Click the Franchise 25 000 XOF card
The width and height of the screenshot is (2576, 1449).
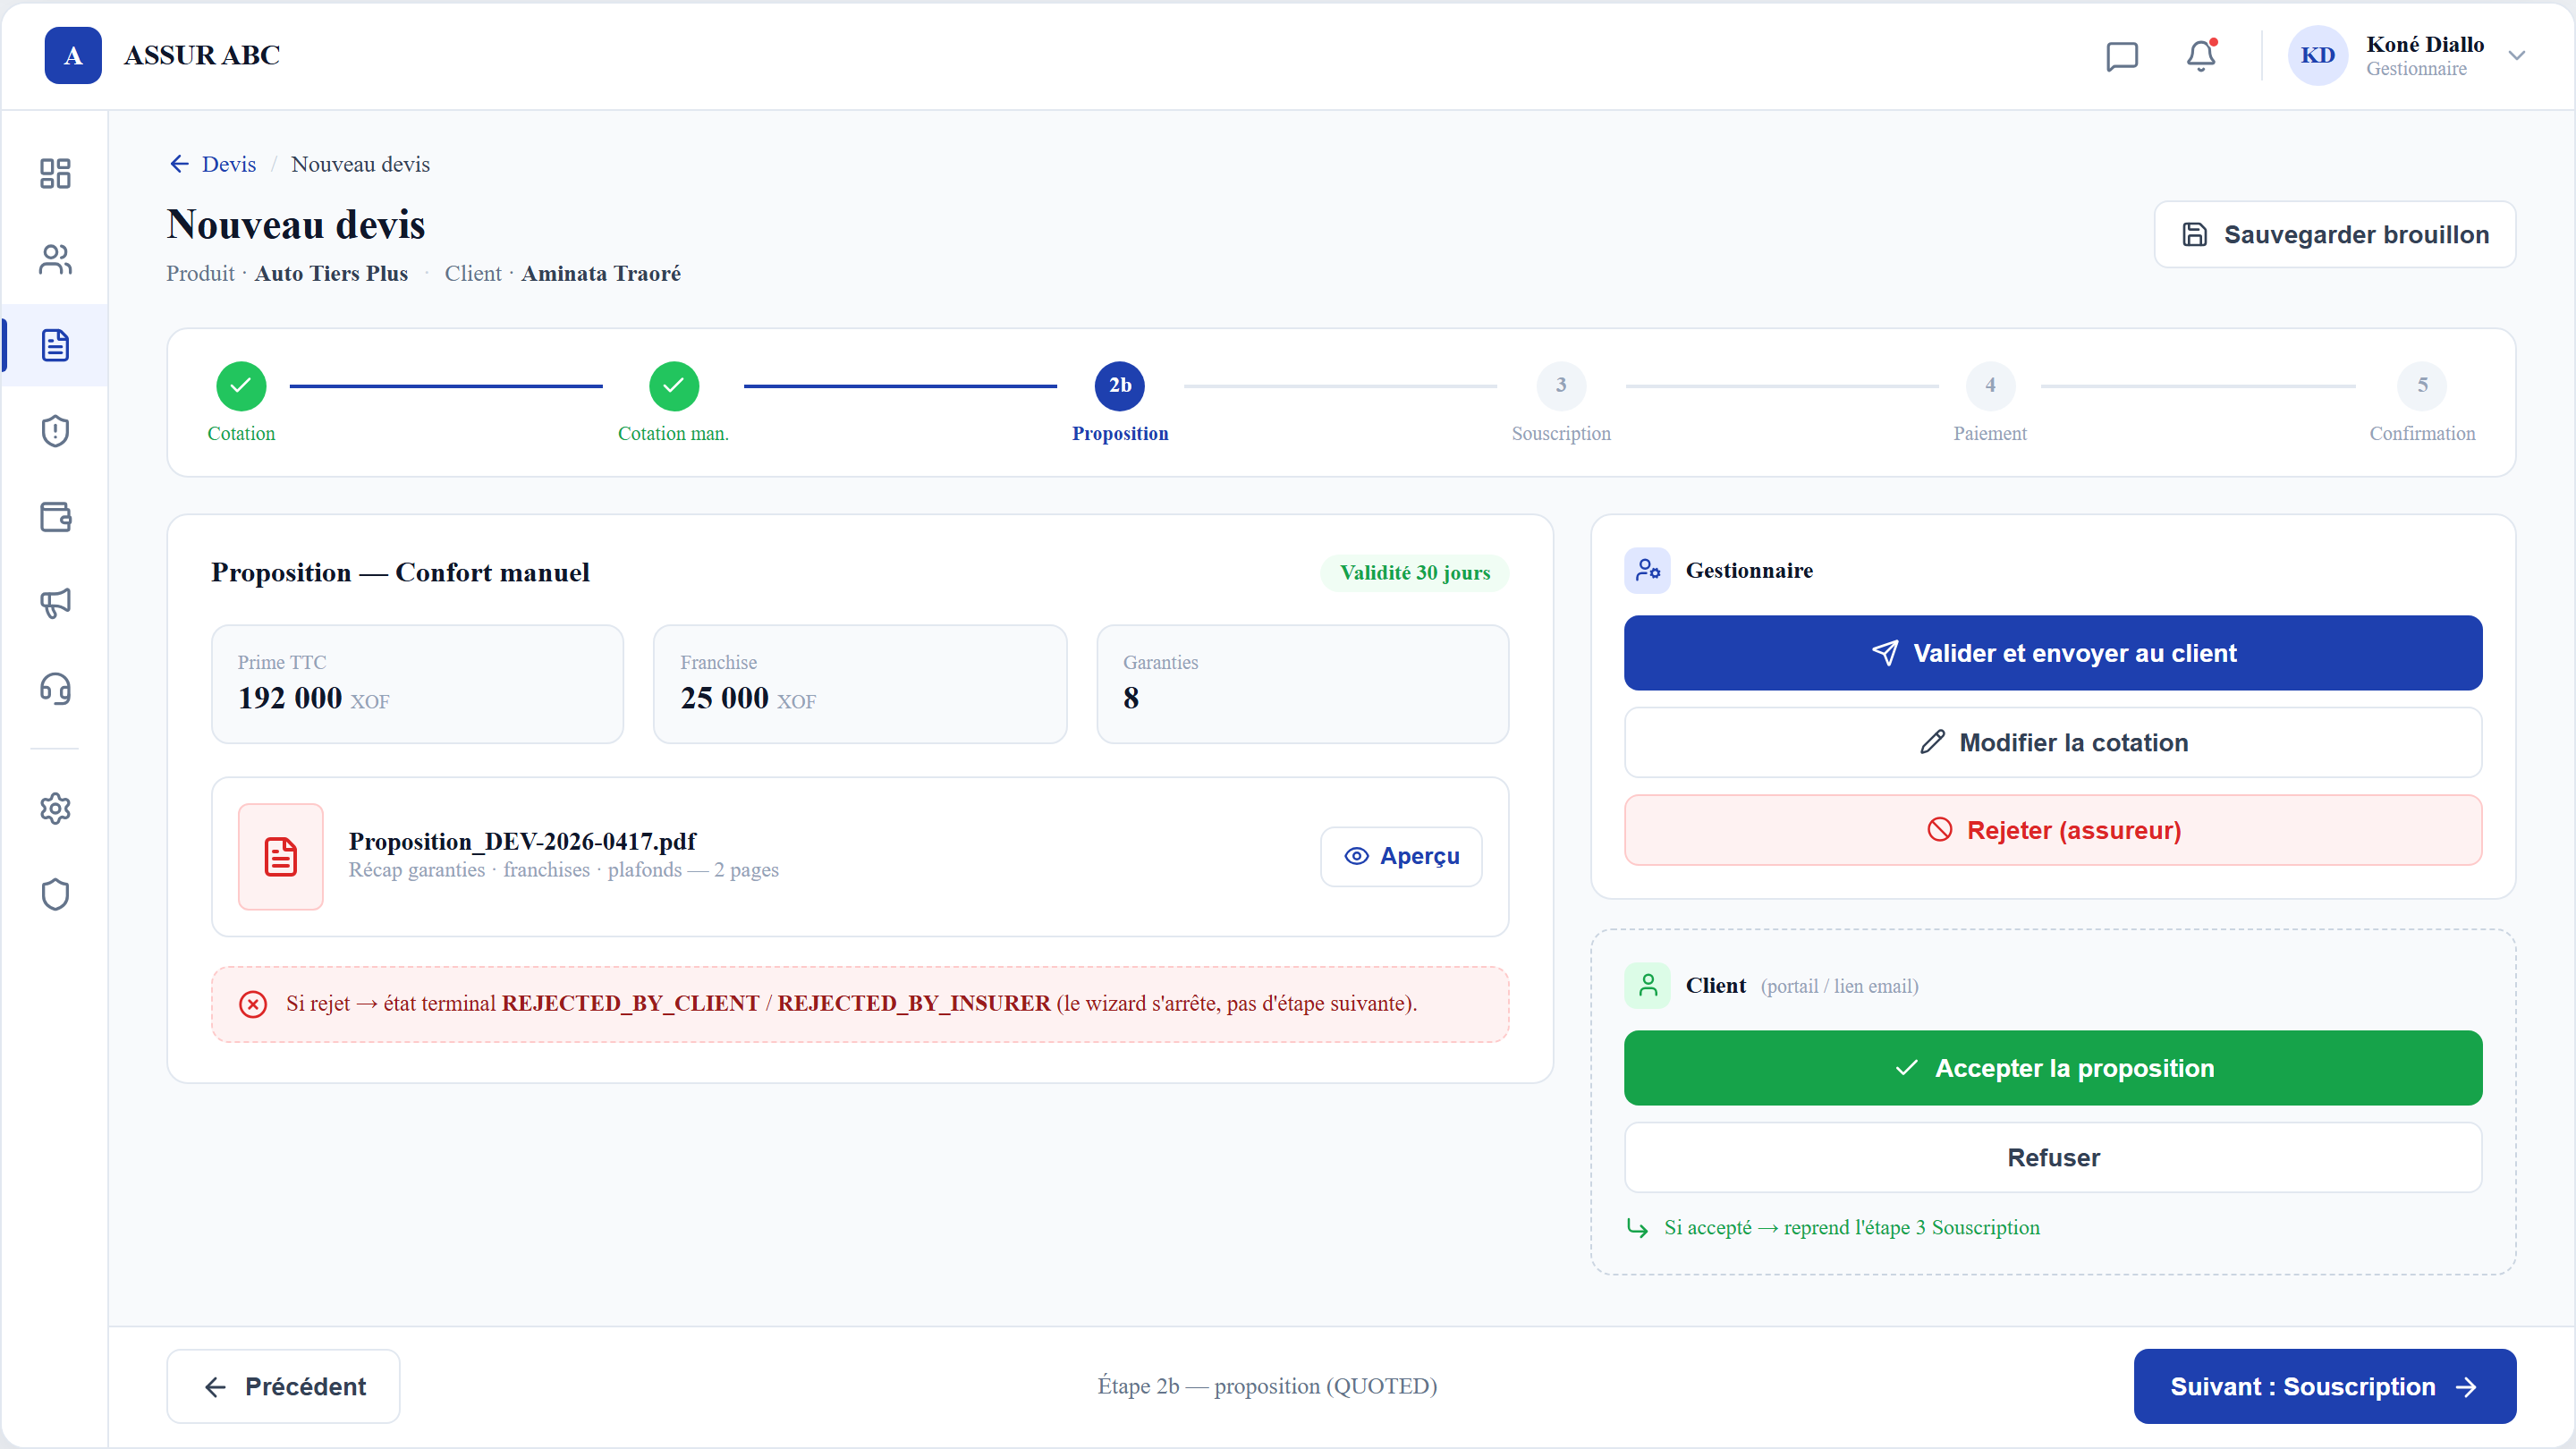click(x=860, y=684)
